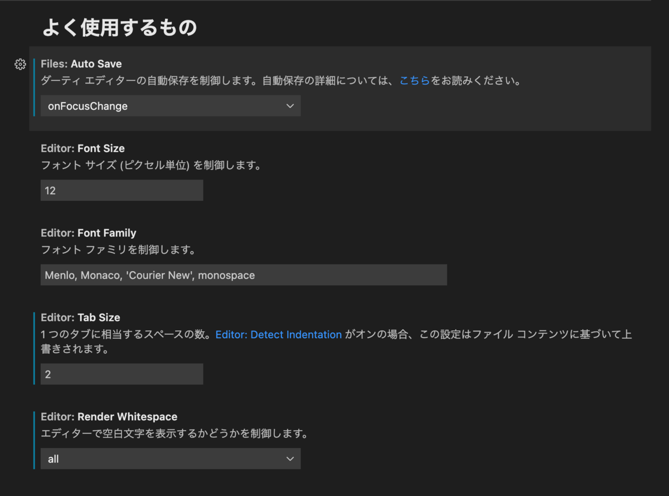Viewport: 669px width, 496px height.
Task: Open the Auto Save dropdown showing onFocusChange
Action: (x=171, y=106)
